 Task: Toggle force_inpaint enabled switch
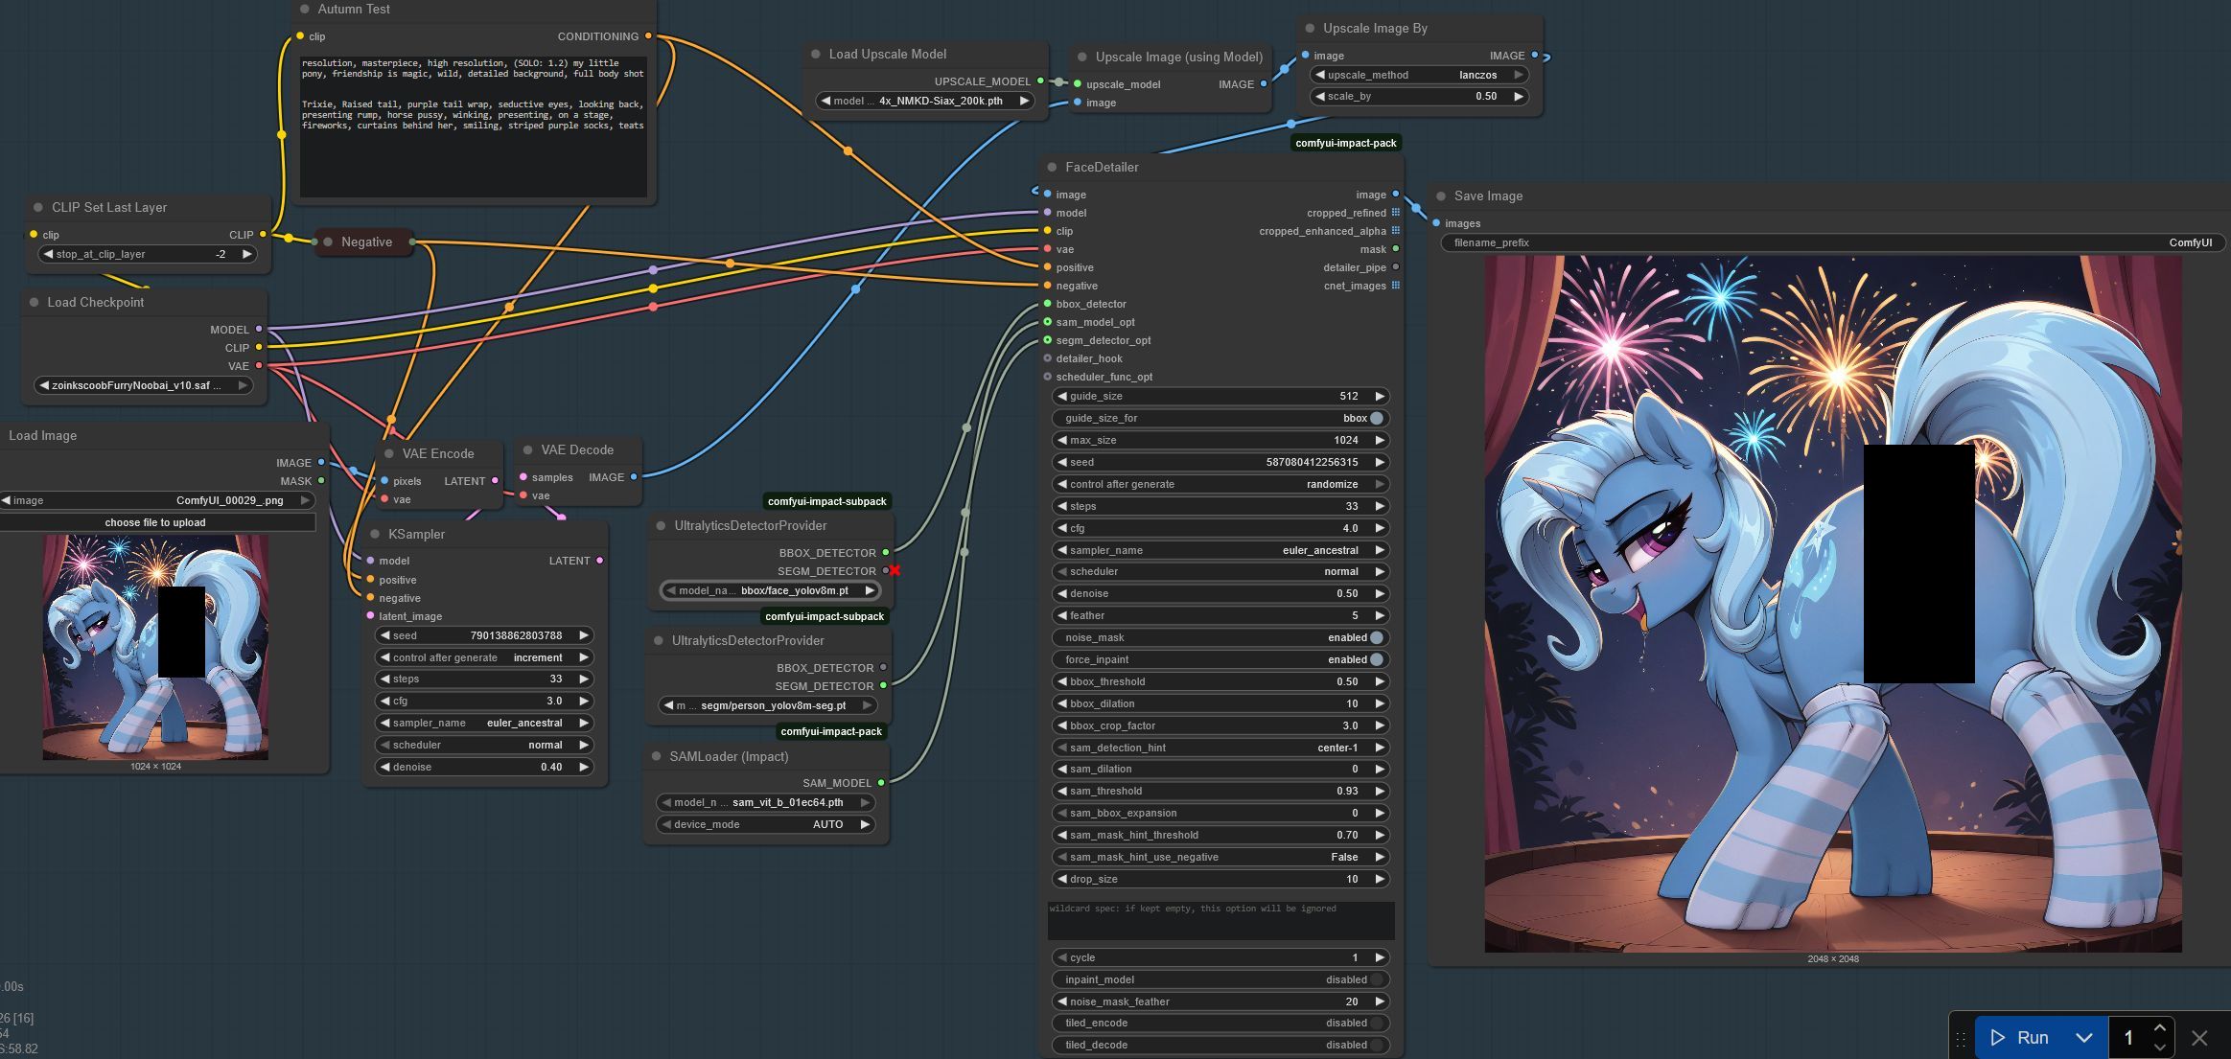coord(1377,660)
